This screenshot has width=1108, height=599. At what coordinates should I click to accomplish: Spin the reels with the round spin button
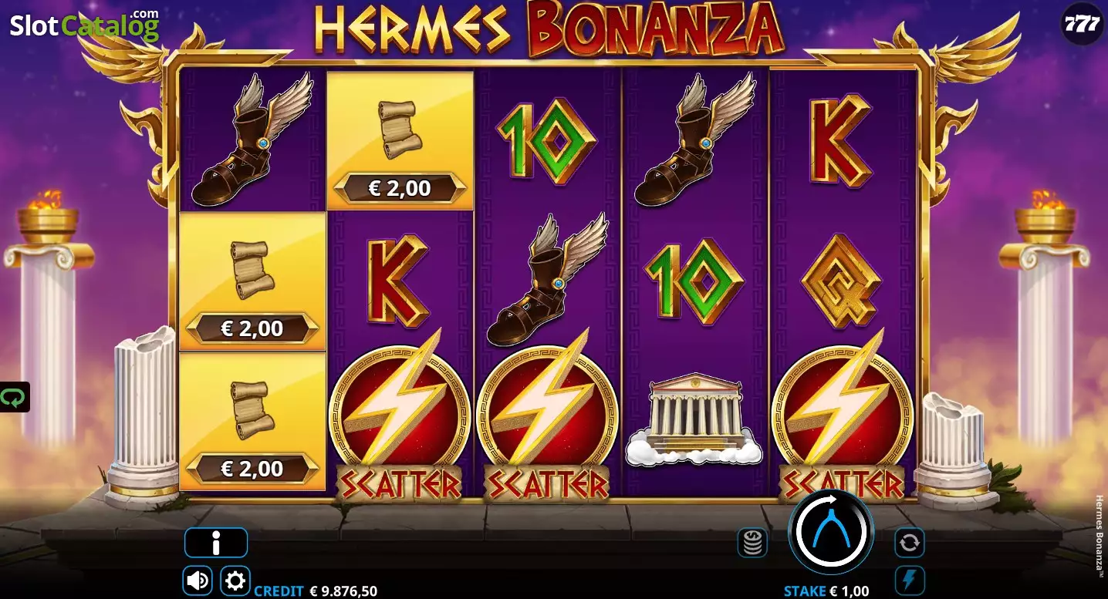830,531
